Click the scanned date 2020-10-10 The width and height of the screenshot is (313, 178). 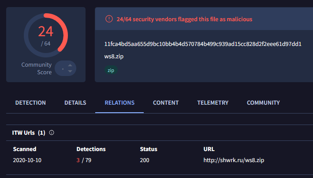tap(28, 160)
